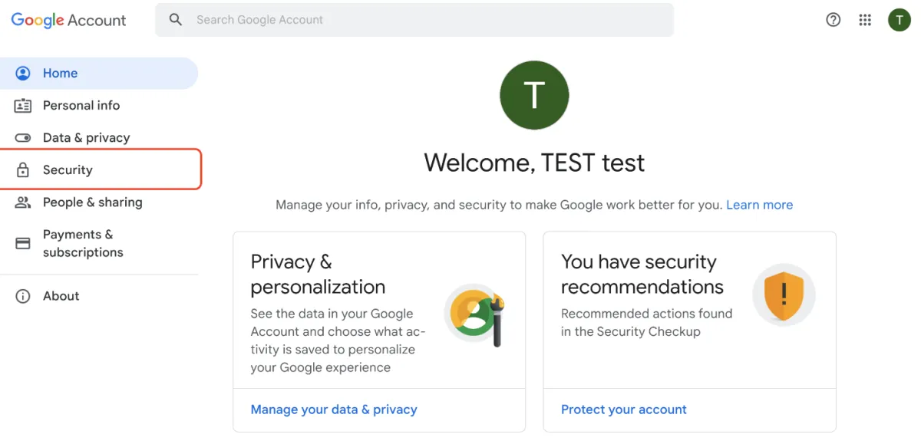Click the large green T profile picture
Viewport: 921px width, 444px height.
click(534, 95)
